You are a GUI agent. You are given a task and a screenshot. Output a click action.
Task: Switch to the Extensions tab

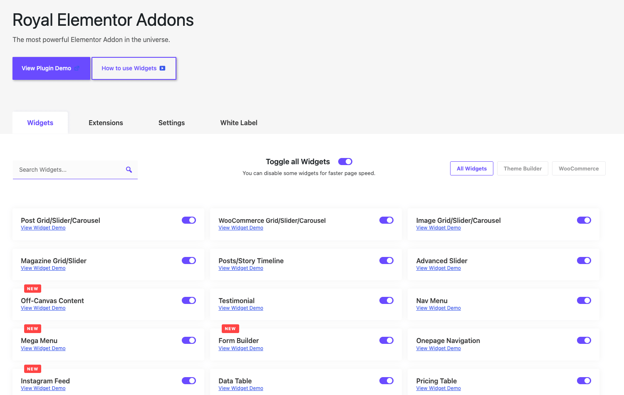click(106, 123)
